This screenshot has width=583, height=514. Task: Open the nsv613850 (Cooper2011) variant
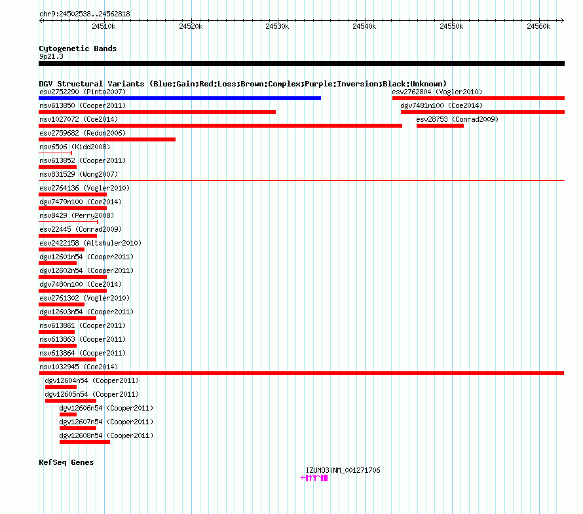pyautogui.click(x=83, y=105)
